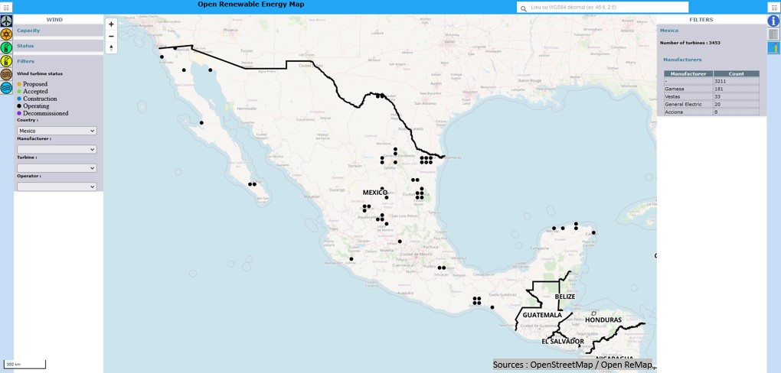Toggle the Proposed turbine status
The image size is (781, 373).
34,84
